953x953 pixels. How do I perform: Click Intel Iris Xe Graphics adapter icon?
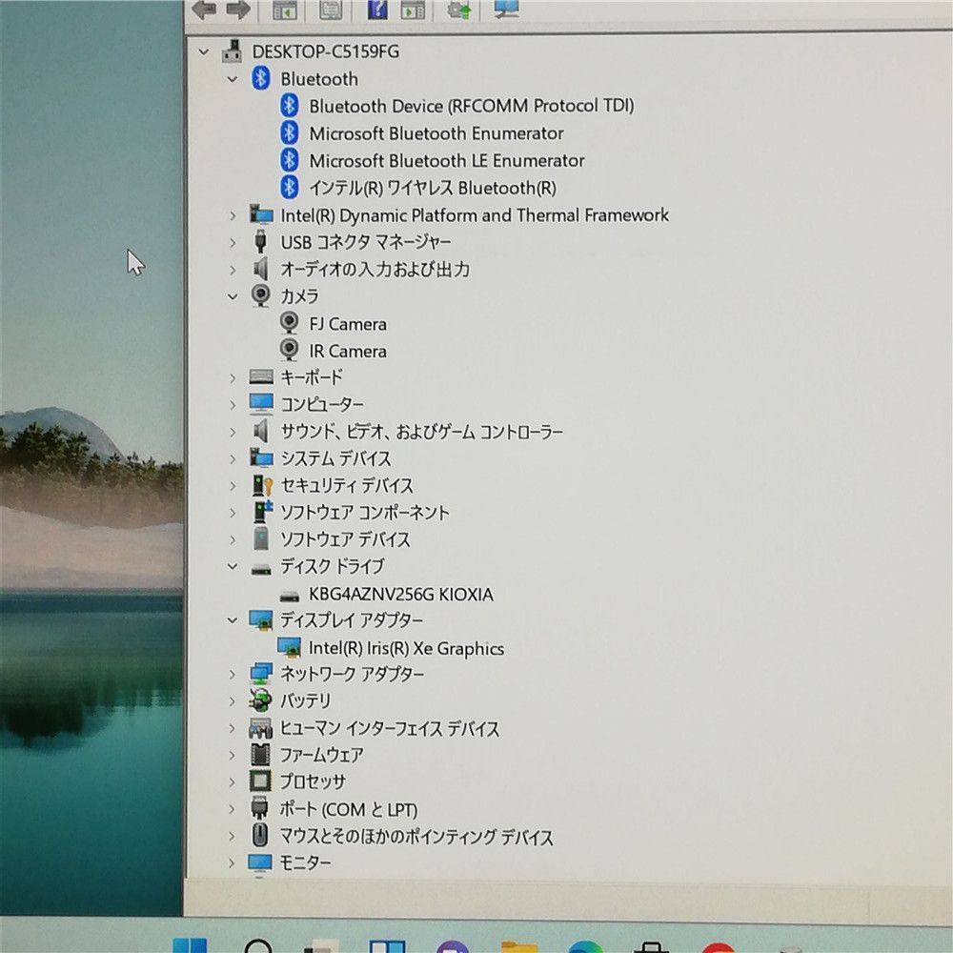click(x=290, y=647)
